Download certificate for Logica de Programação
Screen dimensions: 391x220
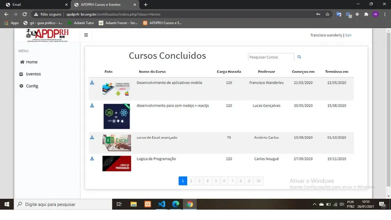point(92,158)
